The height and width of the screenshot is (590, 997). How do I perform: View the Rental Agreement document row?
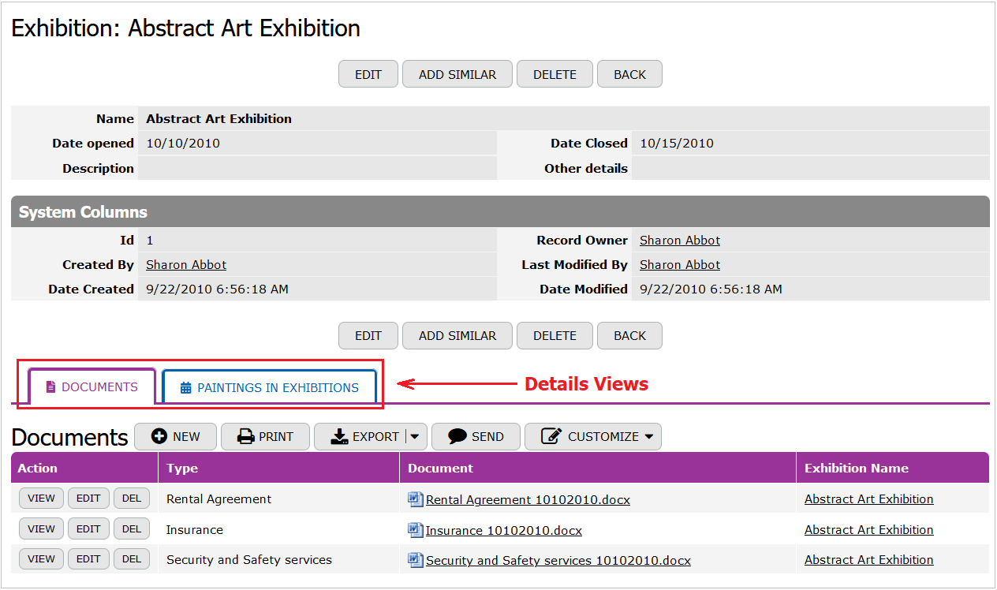[42, 499]
